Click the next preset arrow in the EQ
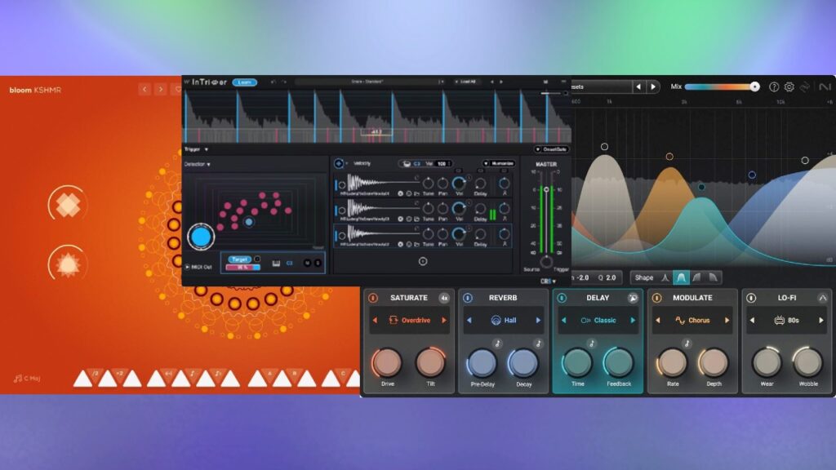Image resolution: width=836 pixels, height=470 pixels. coord(653,86)
